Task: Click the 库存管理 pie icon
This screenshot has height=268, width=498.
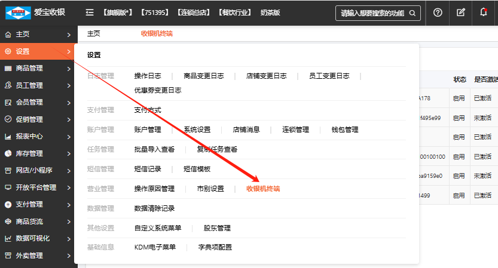Action: point(8,153)
